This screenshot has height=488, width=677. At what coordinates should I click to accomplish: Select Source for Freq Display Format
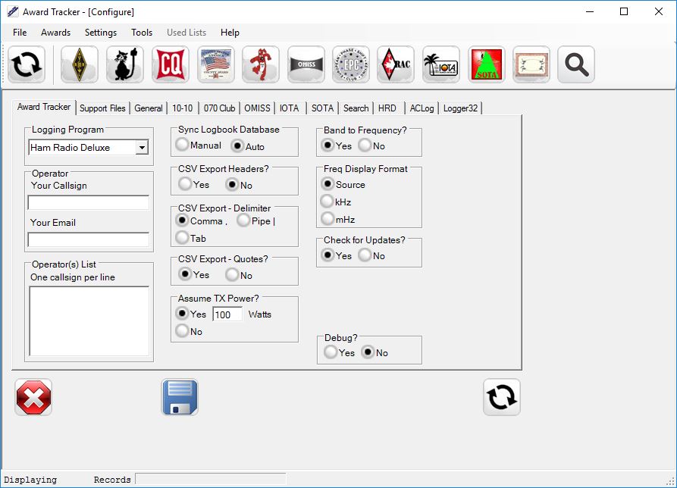click(x=343, y=184)
